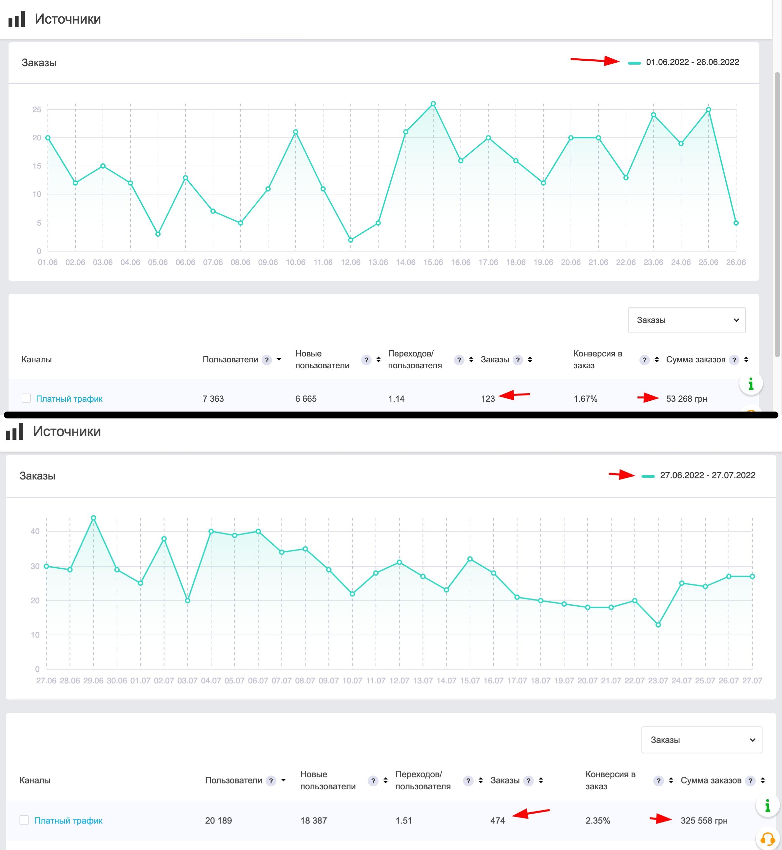Click help icon next to Новые пользователи in bottom table

pos(373,780)
